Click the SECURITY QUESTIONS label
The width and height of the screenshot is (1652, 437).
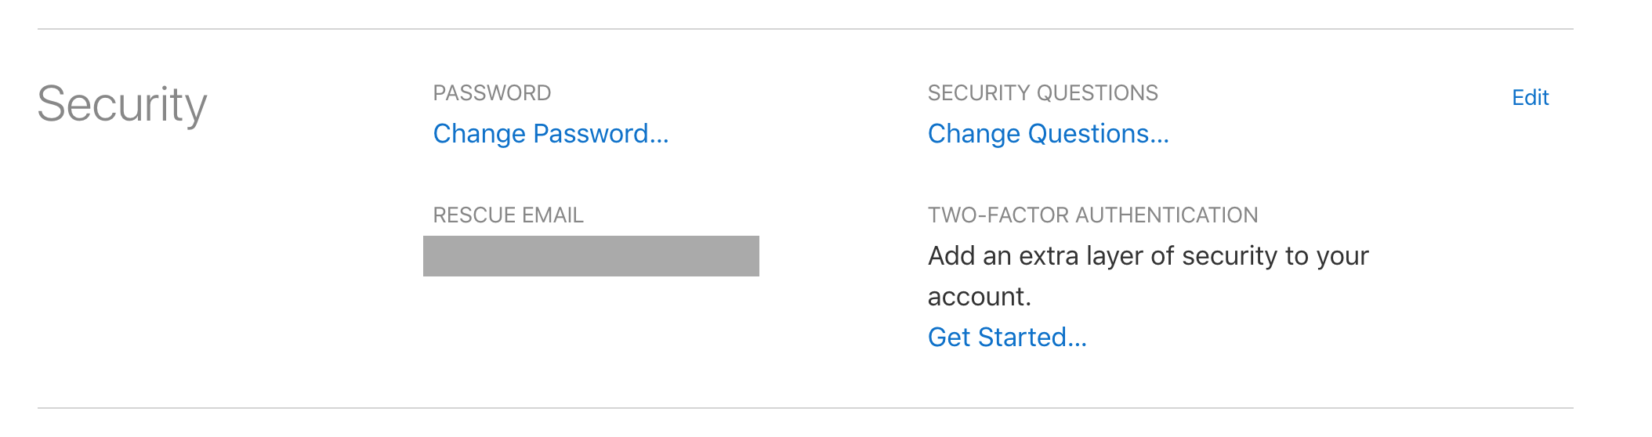pos(1042,93)
